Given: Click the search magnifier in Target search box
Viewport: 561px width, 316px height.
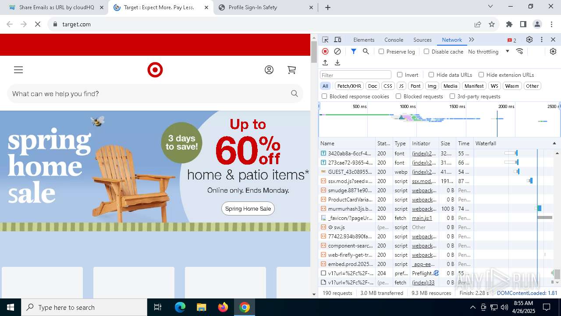Looking at the screenshot, I should coord(295,93).
